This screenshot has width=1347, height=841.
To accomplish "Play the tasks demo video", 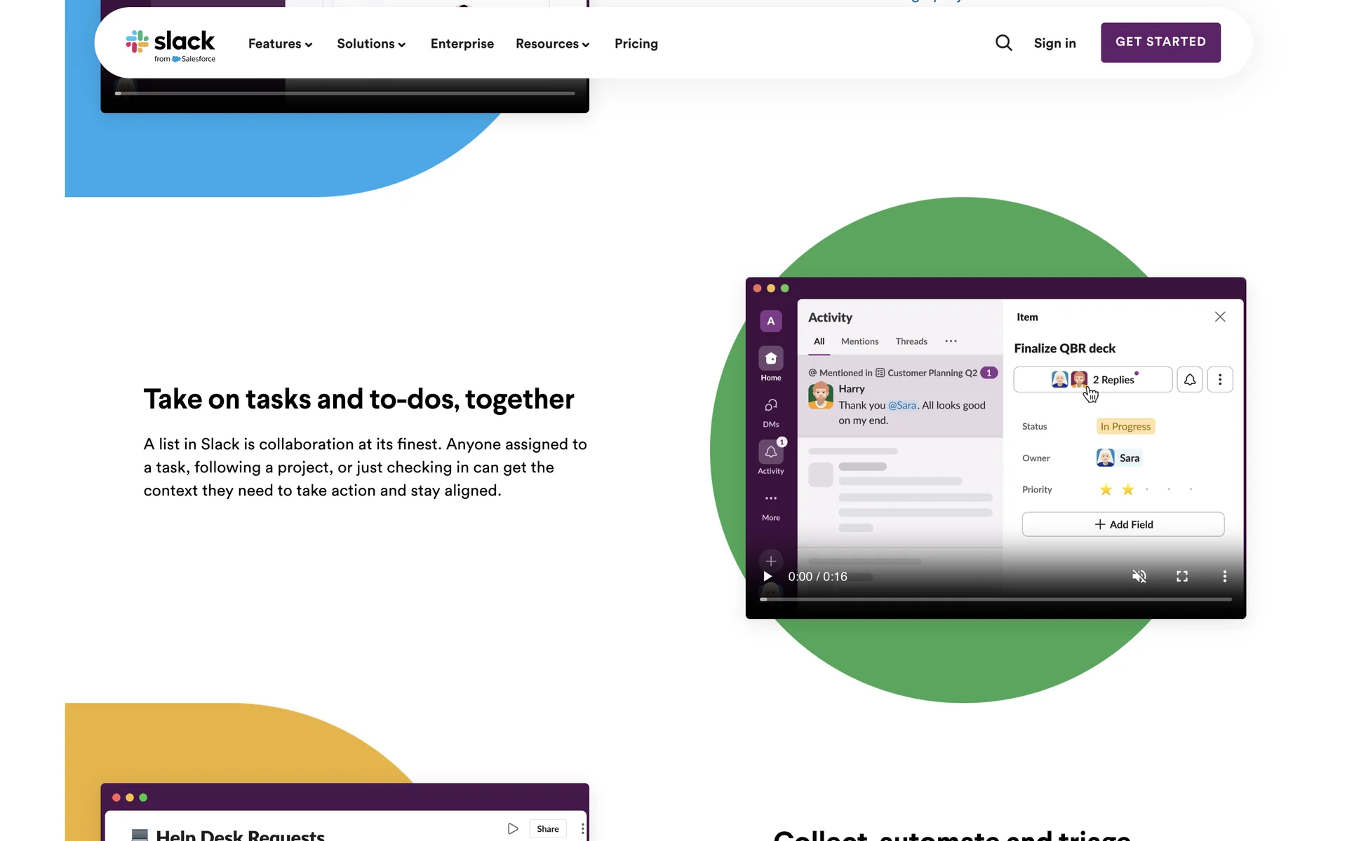I will [768, 576].
